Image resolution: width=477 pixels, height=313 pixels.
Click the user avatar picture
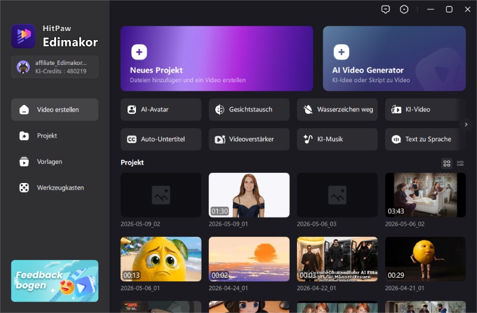point(23,67)
